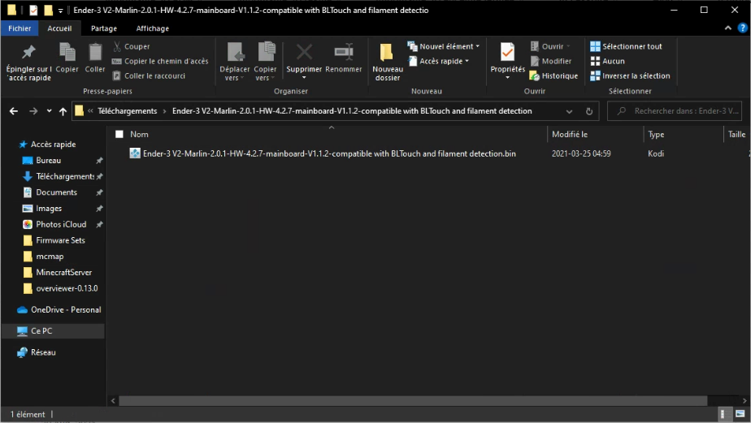Click the Rechercher search field

(675, 111)
